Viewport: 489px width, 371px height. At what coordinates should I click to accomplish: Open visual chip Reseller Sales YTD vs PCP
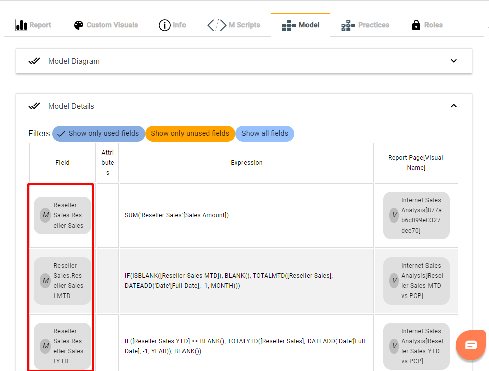click(x=416, y=346)
